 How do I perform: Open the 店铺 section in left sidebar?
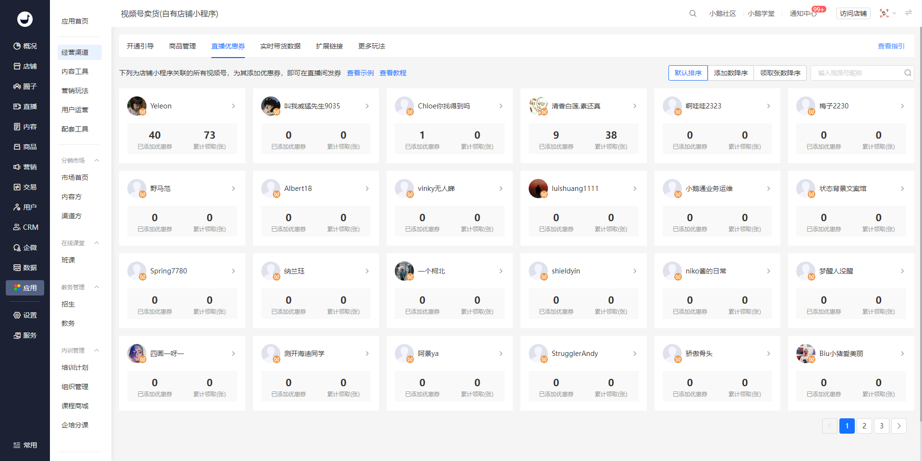click(x=25, y=66)
